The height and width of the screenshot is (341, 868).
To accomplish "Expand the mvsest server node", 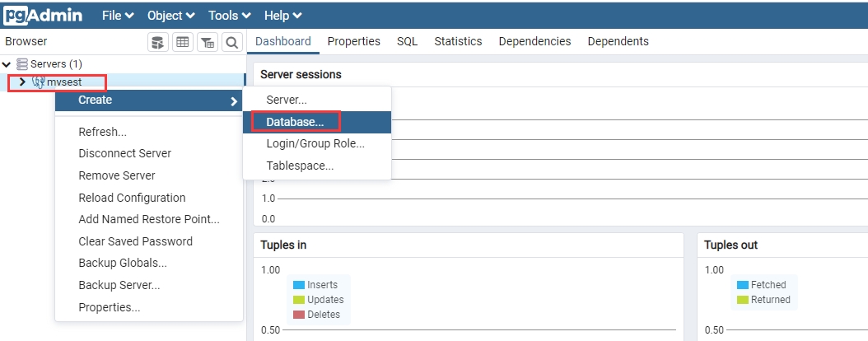I will tap(22, 82).
